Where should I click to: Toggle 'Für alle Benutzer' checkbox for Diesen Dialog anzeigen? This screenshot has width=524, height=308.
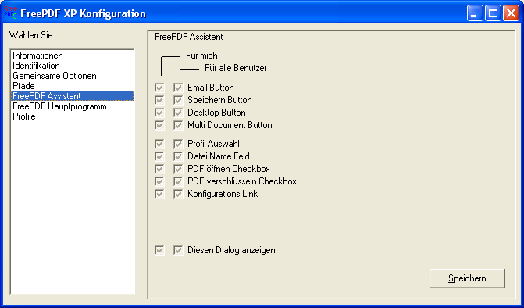coord(179,250)
